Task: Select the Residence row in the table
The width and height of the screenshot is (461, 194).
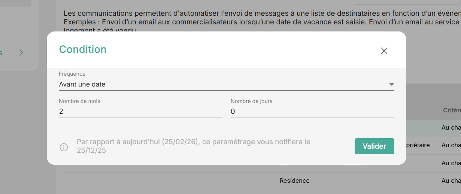Action: tap(295, 181)
